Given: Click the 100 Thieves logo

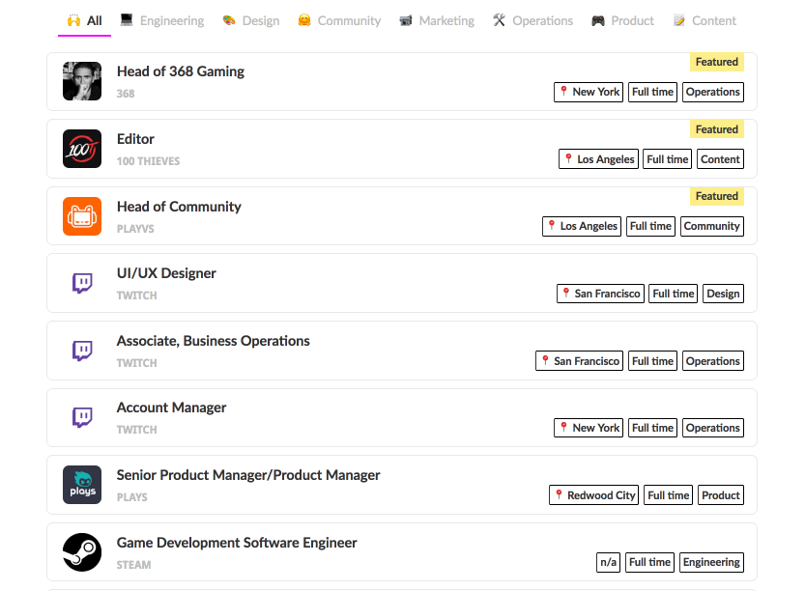Looking at the screenshot, I should coord(82,149).
